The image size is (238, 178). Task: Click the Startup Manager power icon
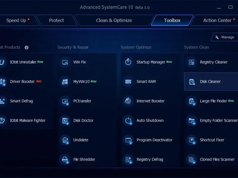[128, 62]
